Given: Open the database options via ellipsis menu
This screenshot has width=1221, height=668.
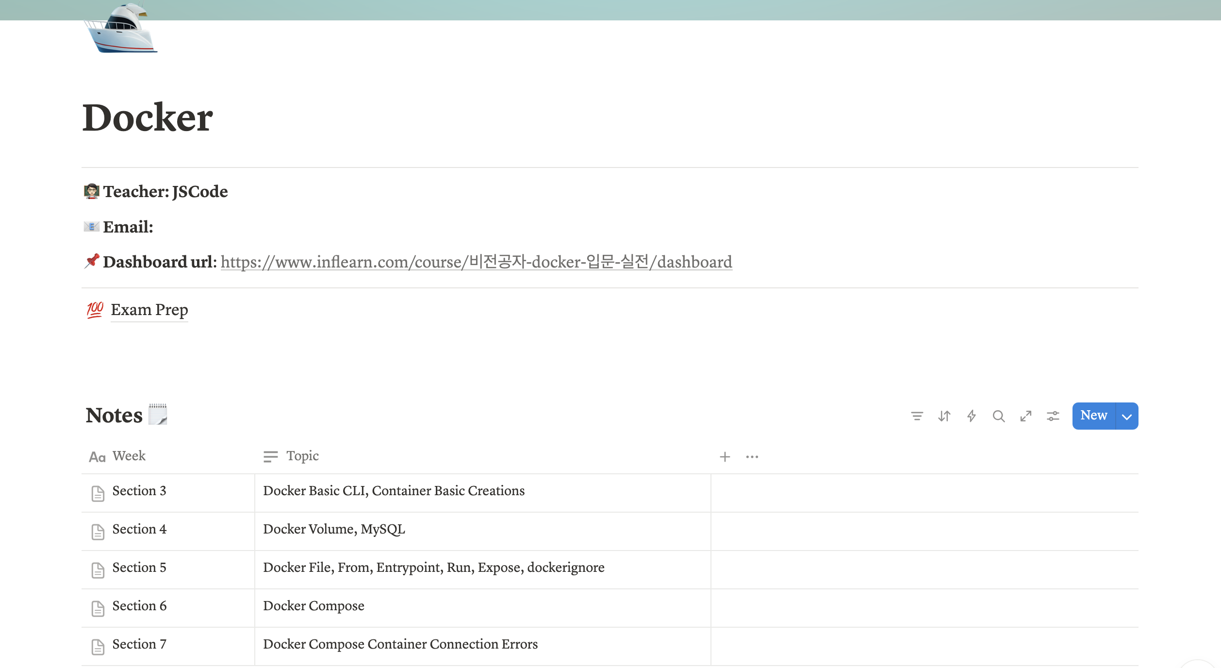Looking at the screenshot, I should tap(752, 456).
